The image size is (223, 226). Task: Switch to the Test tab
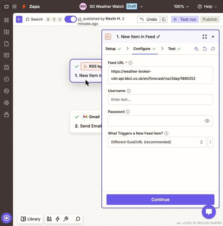coord(174,49)
